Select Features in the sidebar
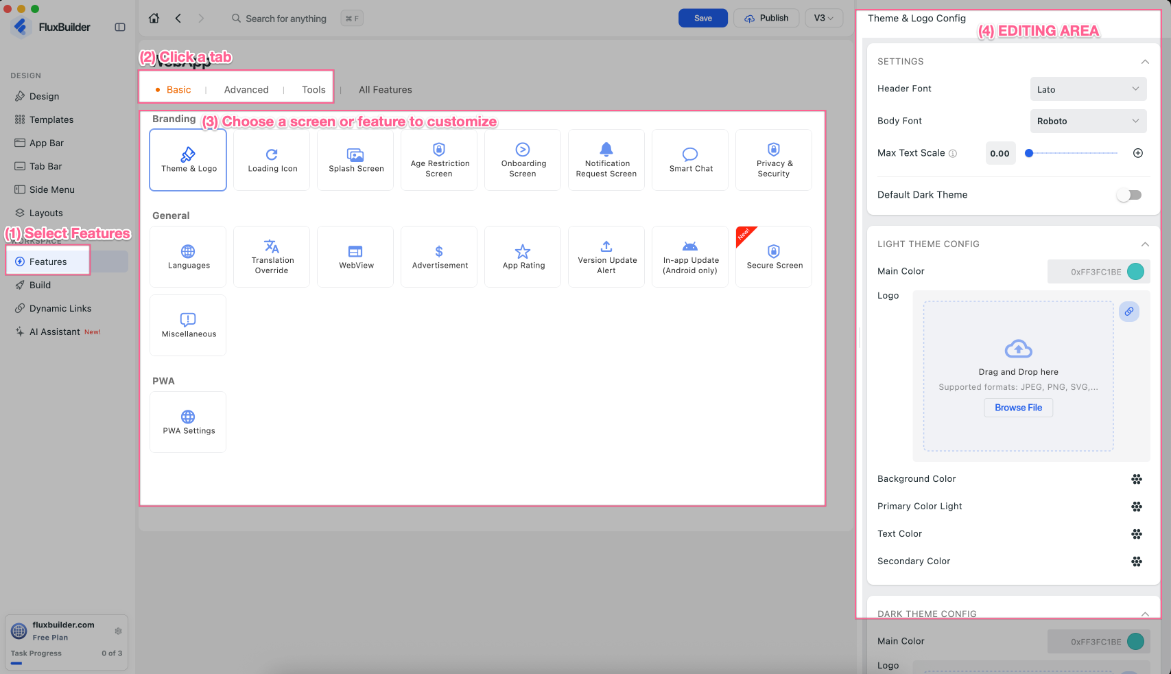This screenshot has height=674, width=1171. tap(67, 262)
